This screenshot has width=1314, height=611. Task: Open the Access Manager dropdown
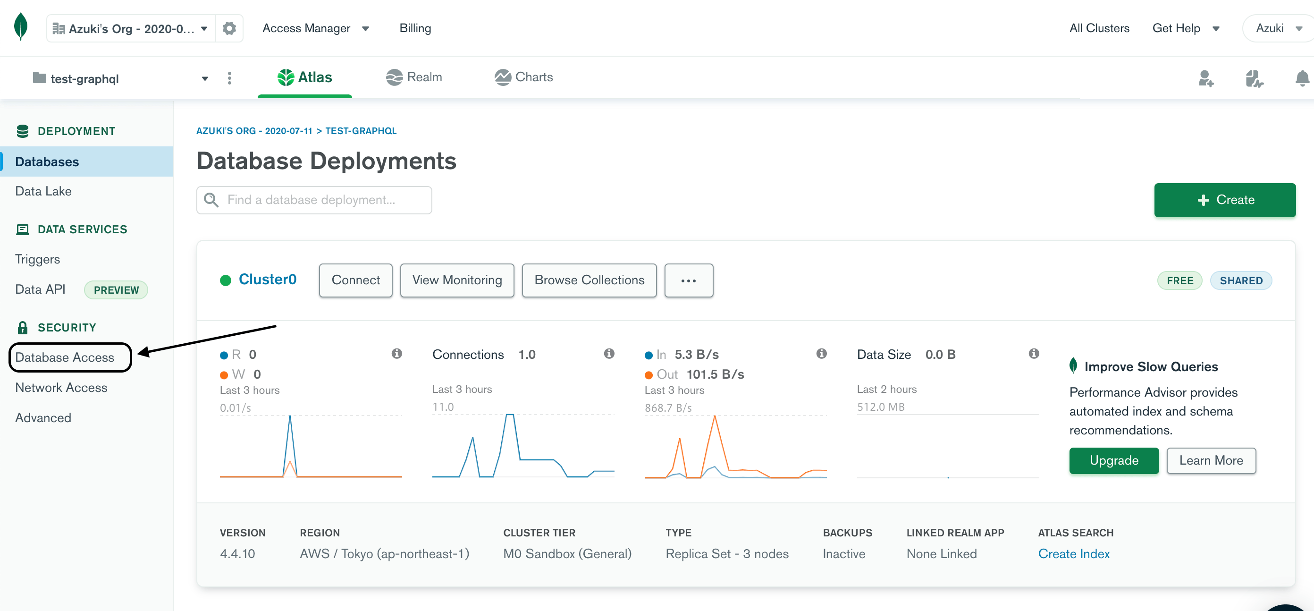click(316, 28)
